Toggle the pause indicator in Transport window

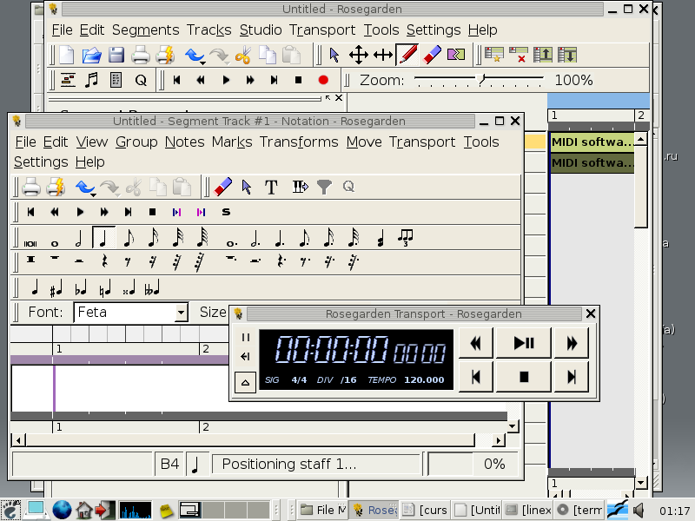pyautogui.click(x=246, y=338)
